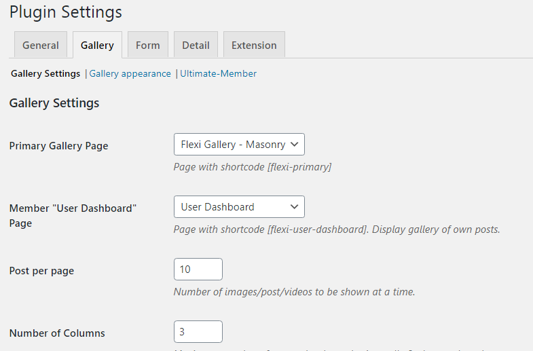This screenshot has height=351, width=533.
Task: Expand the Member User Dashboard Page dropdown
Action: click(x=239, y=206)
